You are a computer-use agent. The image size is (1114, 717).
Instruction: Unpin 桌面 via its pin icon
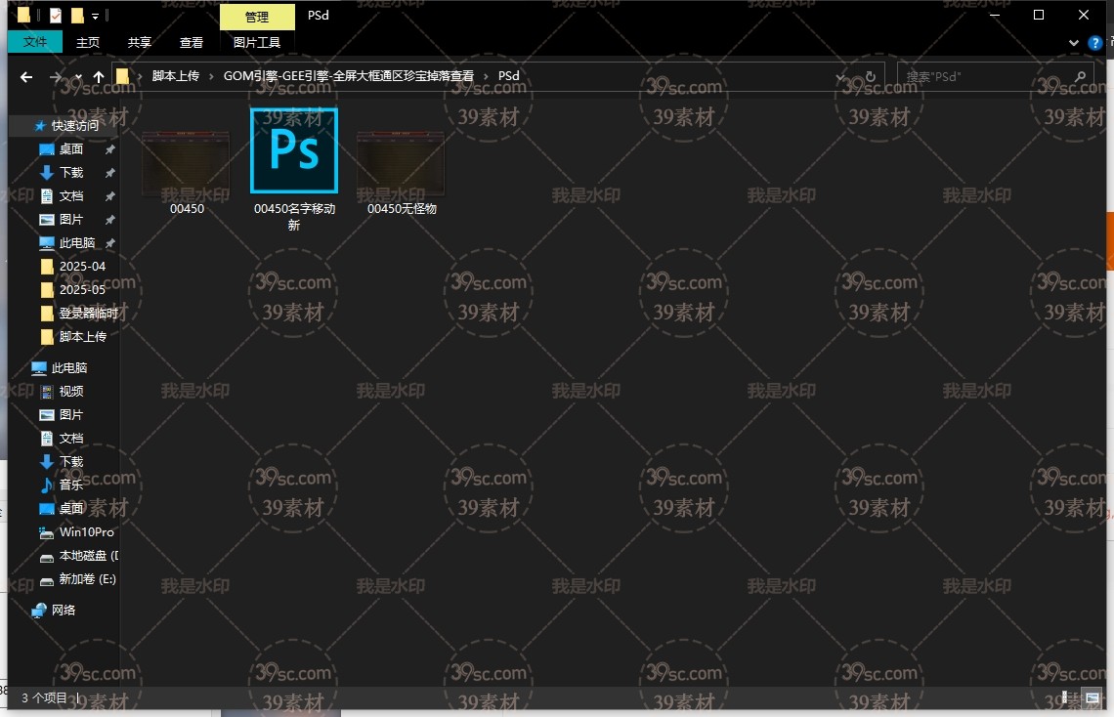coord(110,149)
